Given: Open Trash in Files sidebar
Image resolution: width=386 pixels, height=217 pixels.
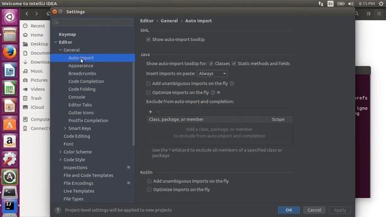Looking at the screenshot, I should (x=36, y=98).
